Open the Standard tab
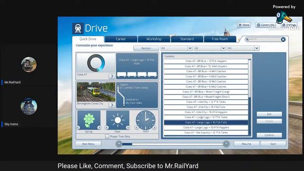Image resolution: width=304 pixels, height=171 pixels. pos(187,39)
